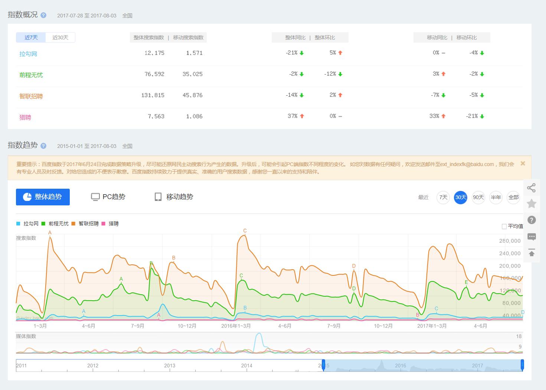Click help icon beside 指数概况 heading

point(43,15)
